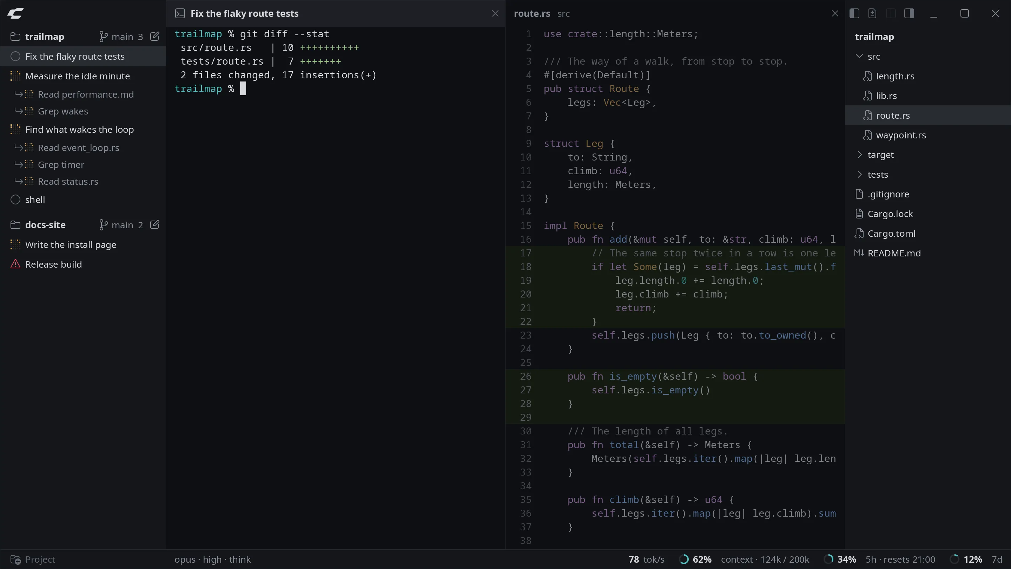1011x569 pixels.
Task: Start a new session in trailmap with edit icon
Action: 154,37
